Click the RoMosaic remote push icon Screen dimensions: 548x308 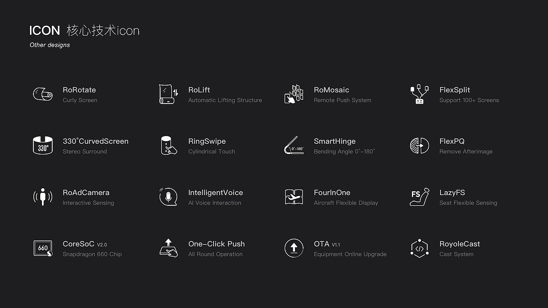[x=294, y=94]
